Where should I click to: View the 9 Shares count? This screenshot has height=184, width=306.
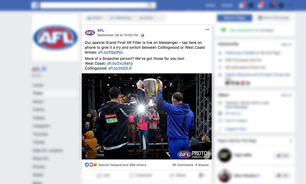point(202,165)
